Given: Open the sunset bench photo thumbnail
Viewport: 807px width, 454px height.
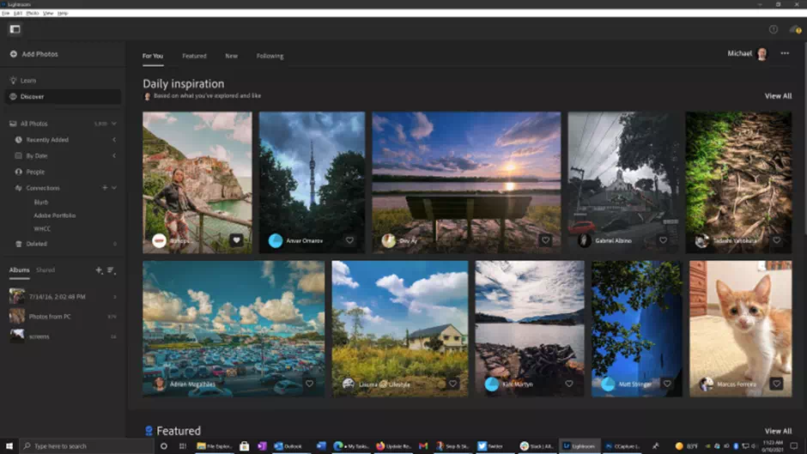Looking at the screenshot, I should pos(466,182).
